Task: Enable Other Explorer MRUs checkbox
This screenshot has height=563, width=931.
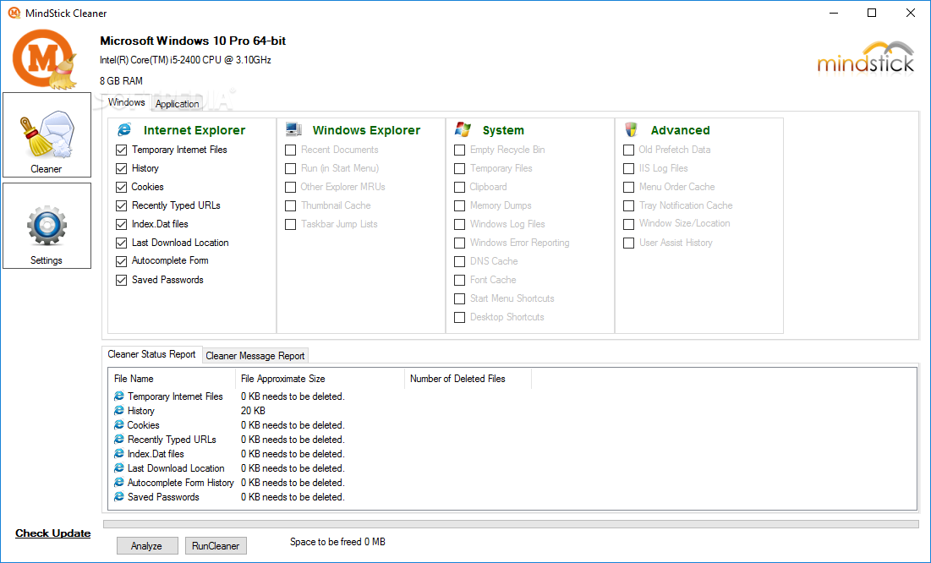Action: [x=290, y=187]
